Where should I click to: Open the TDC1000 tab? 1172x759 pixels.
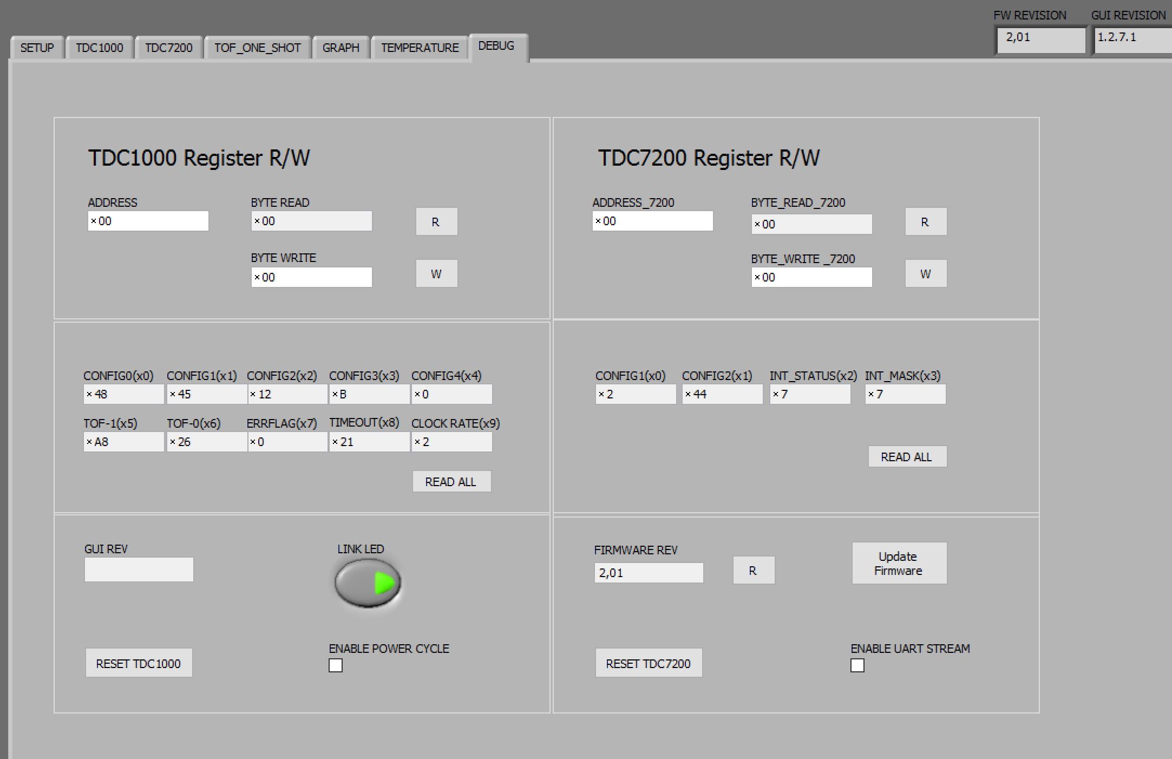click(100, 48)
